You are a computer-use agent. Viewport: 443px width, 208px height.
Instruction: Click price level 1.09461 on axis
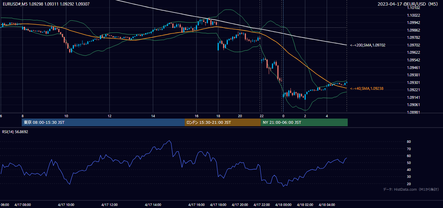point(414,68)
